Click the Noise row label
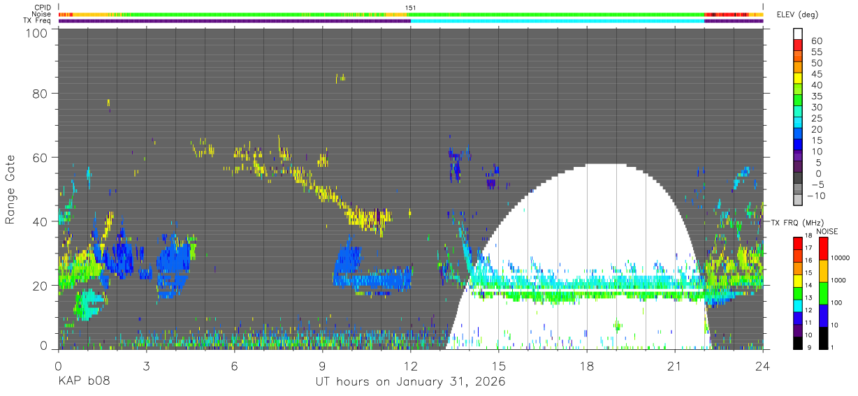Image resolution: width=858 pixels, height=396 pixels. coord(41,14)
